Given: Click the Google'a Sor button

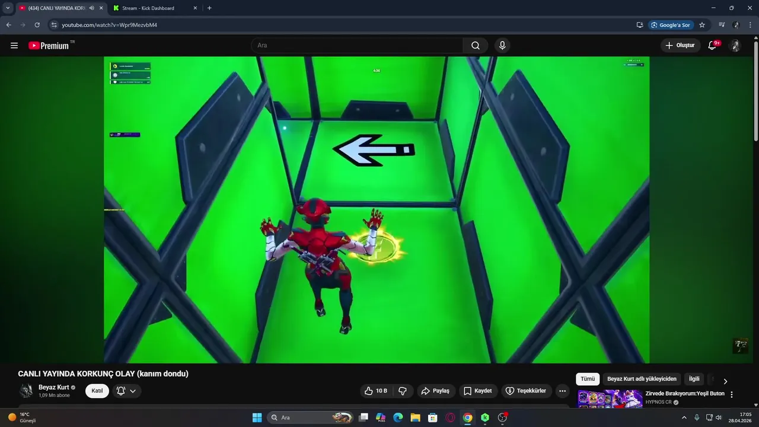Looking at the screenshot, I should click(x=671, y=25).
